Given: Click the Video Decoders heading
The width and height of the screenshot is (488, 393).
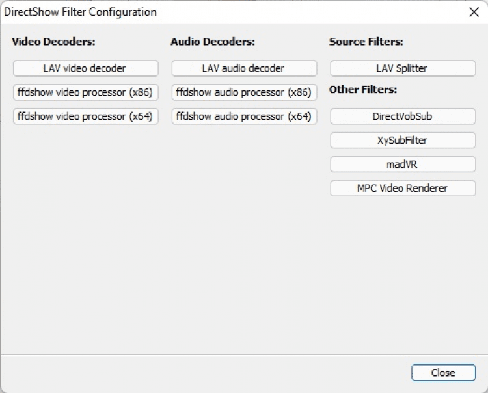Looking at the screenshot, I should pos(53,42).
